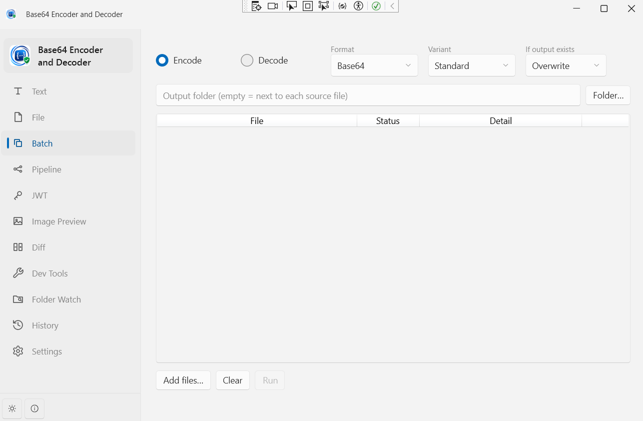Click the History clock icon

pos(18,325)
